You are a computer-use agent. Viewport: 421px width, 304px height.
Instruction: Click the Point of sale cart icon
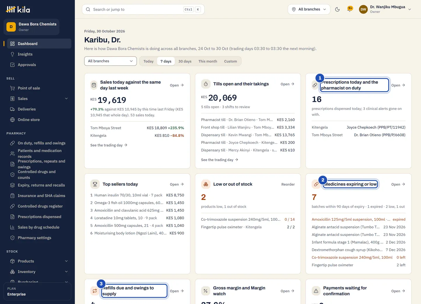coord(12,88)
